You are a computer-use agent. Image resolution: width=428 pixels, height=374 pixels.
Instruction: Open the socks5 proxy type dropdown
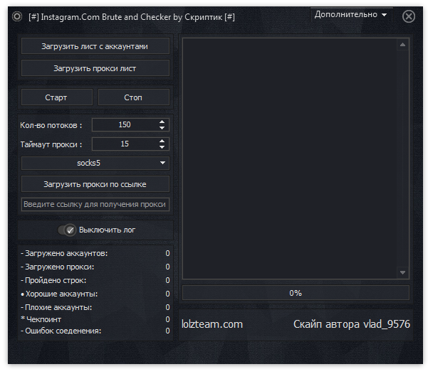coord(95,163)
